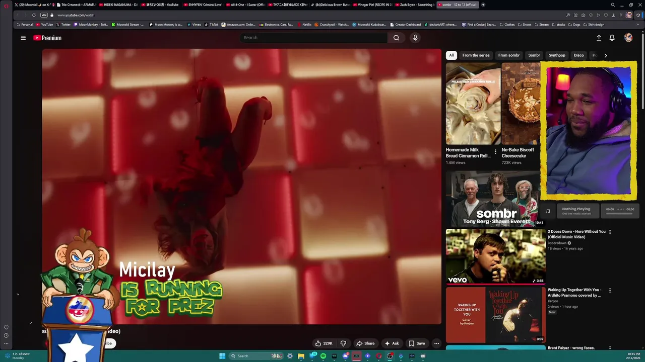Open the sombr Tony Berg video thumbnail

coord(495,199)
